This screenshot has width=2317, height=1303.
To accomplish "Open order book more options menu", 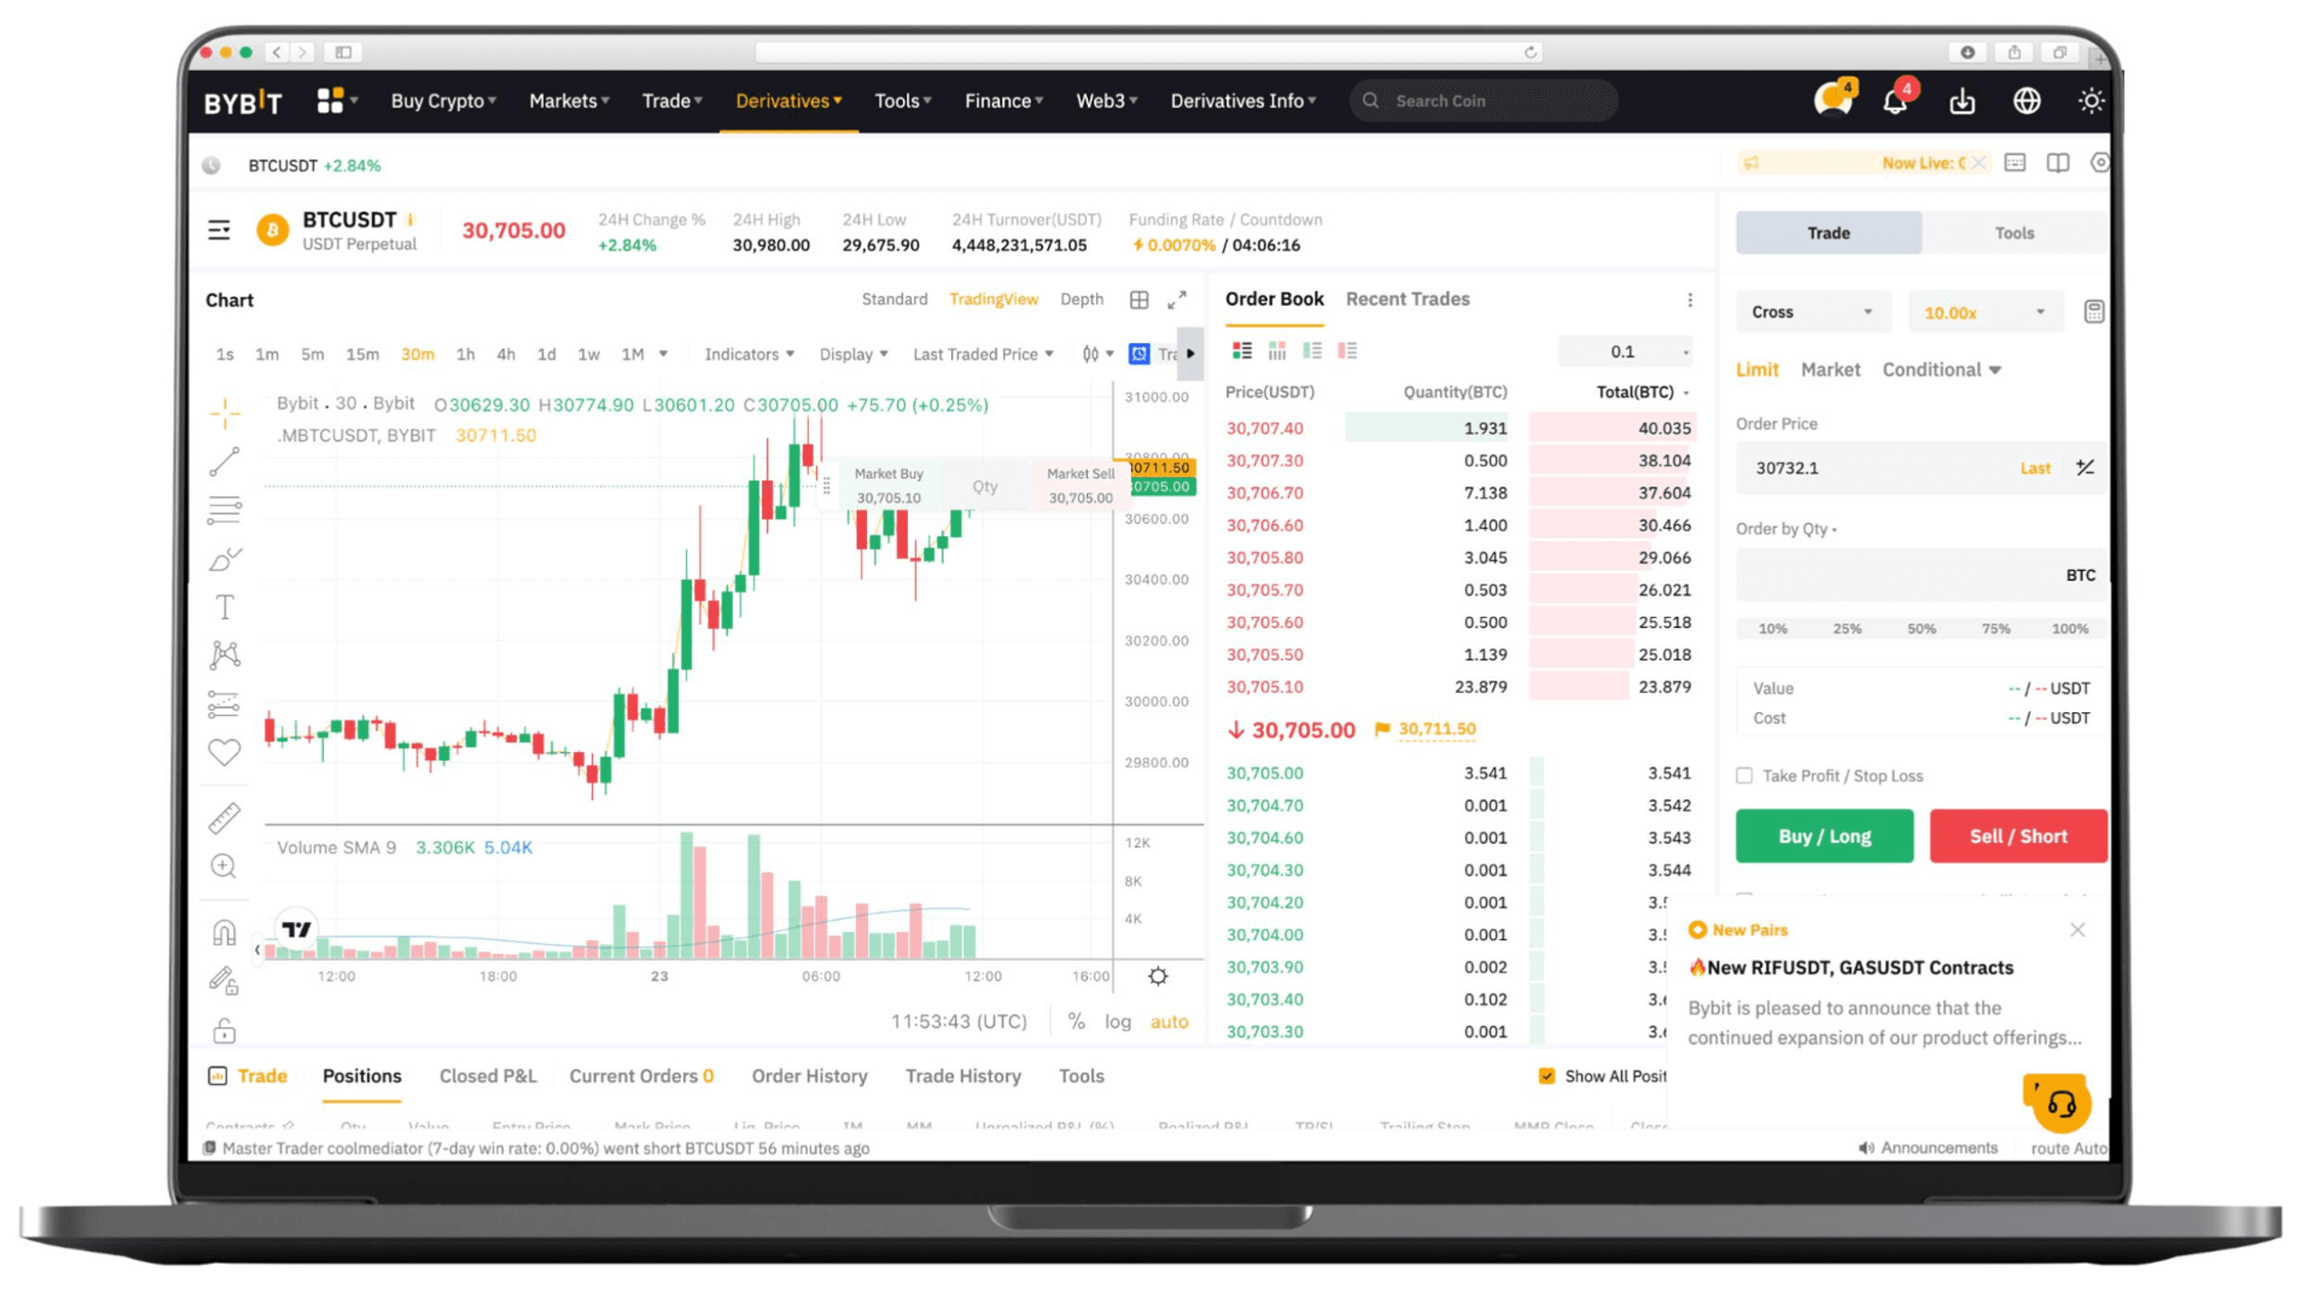I will click(x=1689, y=300).
